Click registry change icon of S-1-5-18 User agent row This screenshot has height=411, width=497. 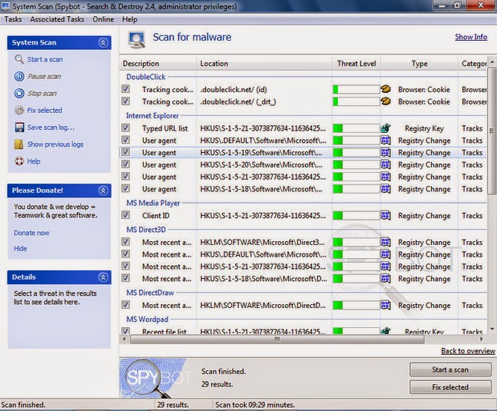point(386,189)
